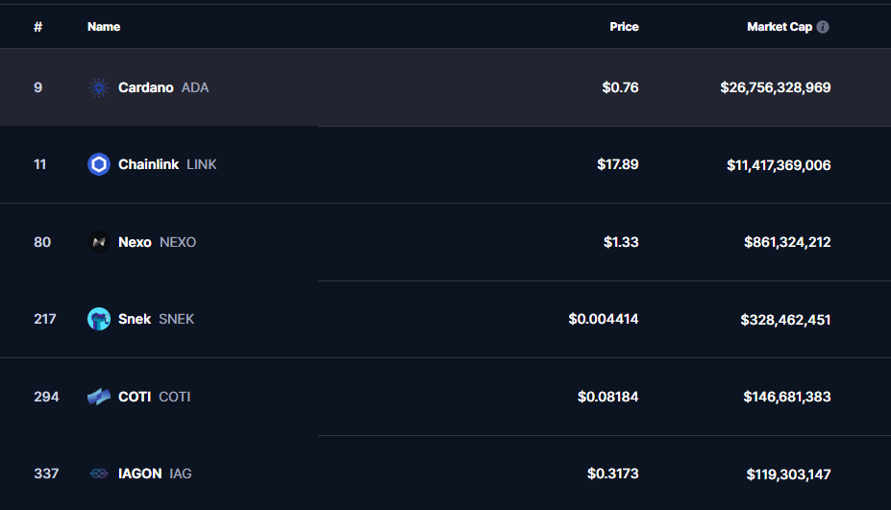Sort table by Market Cap header
The width and height of the screenshot is (891, 510).
pos(780,27)
